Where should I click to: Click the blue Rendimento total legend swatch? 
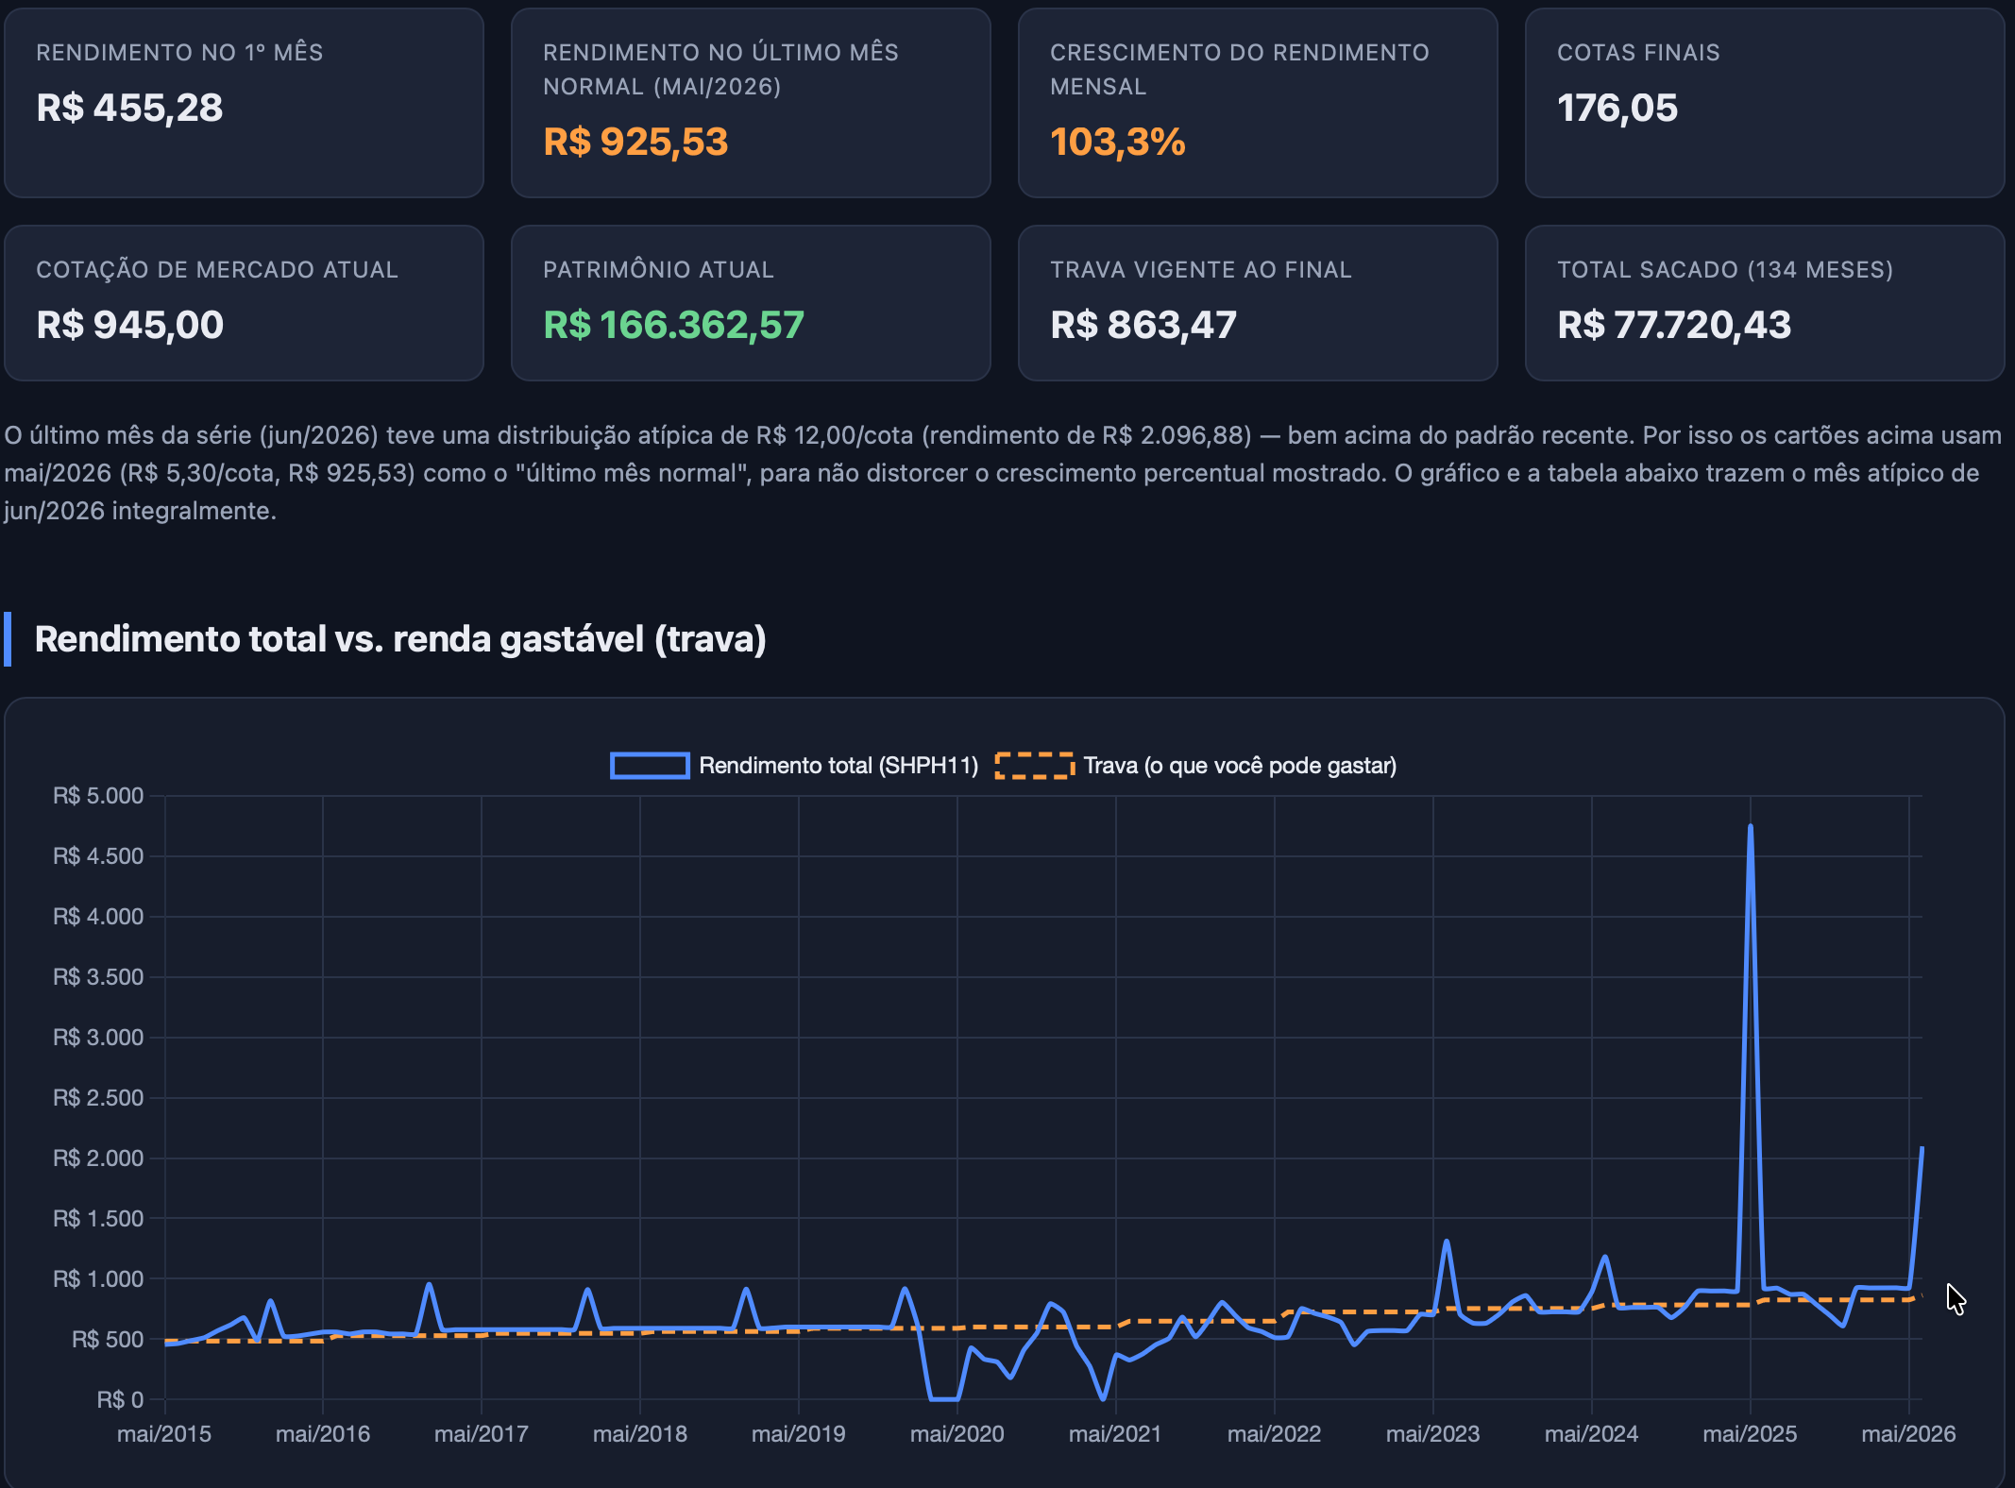[x=650, y=765]
